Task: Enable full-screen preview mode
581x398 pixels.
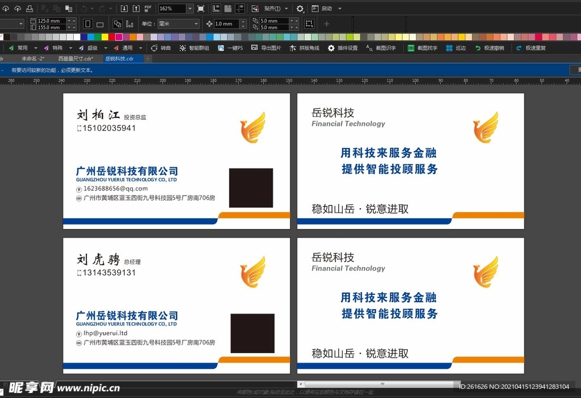Action: (200, 9)
